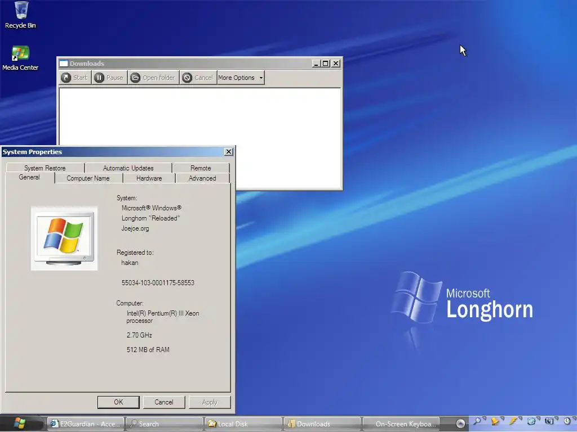Open the dropdown arrow beside the lightning icon

tap(520, 418)
